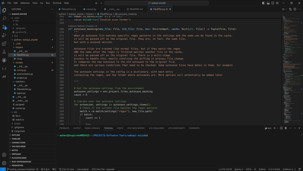303x171 pixels.
Task: Toggle the secondary sidebar visibility
Action: point(273,3)
